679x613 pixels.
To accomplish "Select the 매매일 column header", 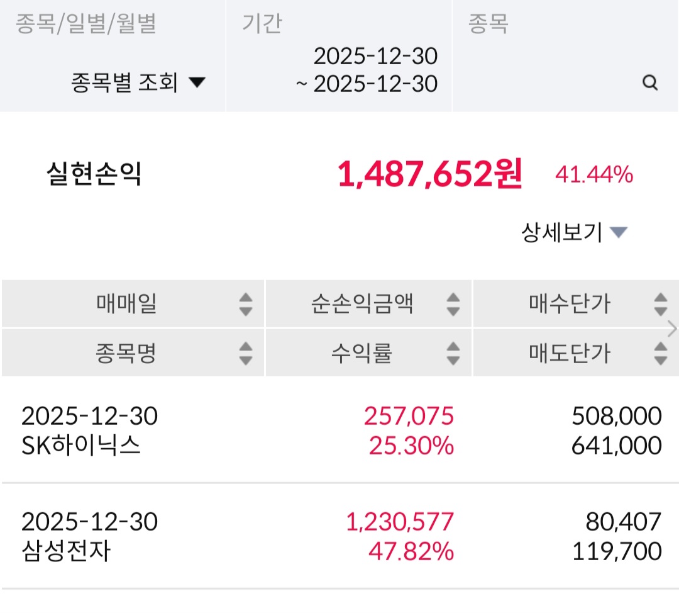I will (x=127, y=305).
